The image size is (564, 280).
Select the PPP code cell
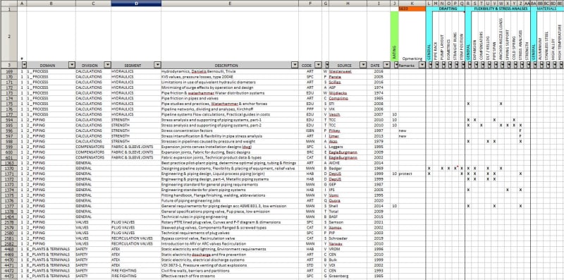pos(310,109)
